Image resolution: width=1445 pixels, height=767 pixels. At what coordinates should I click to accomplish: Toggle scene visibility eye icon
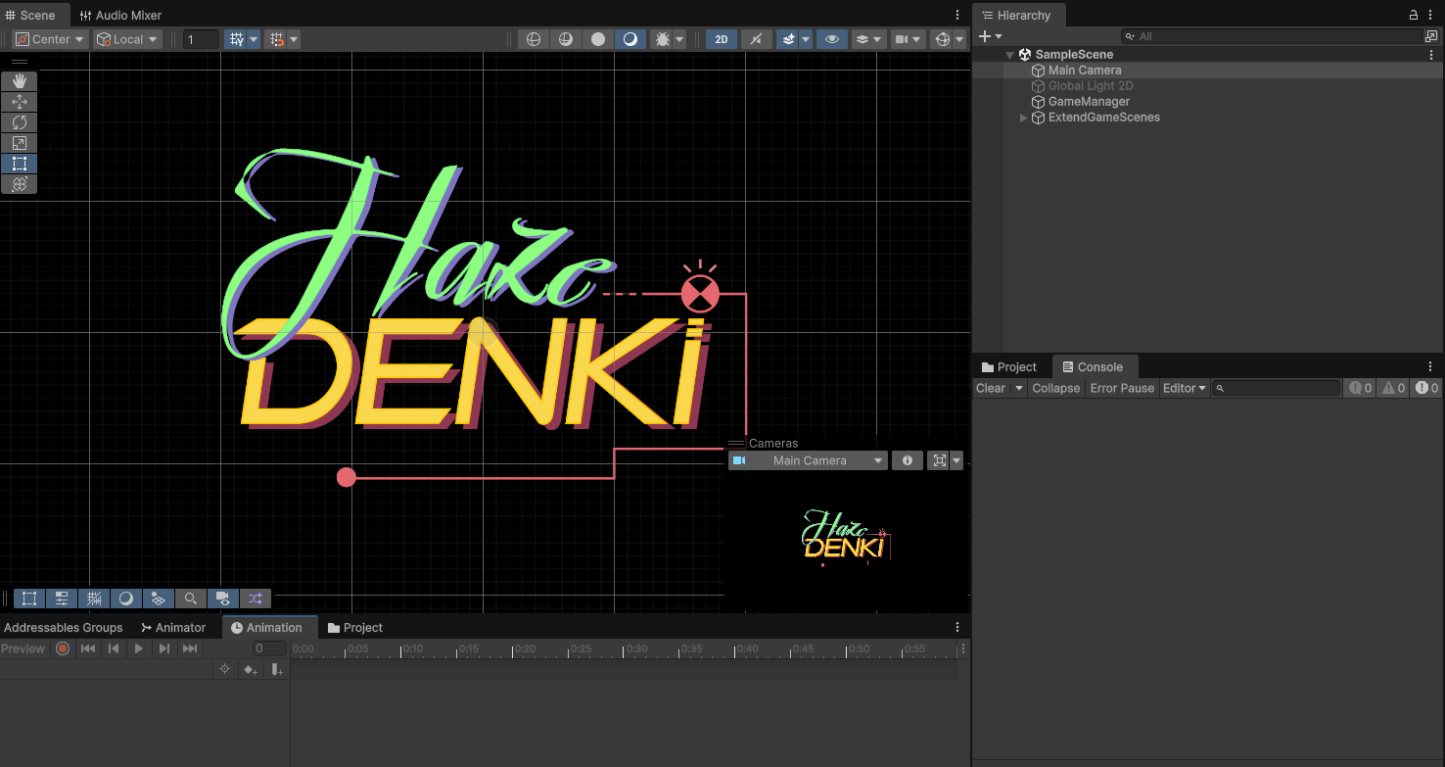[831, 39]
